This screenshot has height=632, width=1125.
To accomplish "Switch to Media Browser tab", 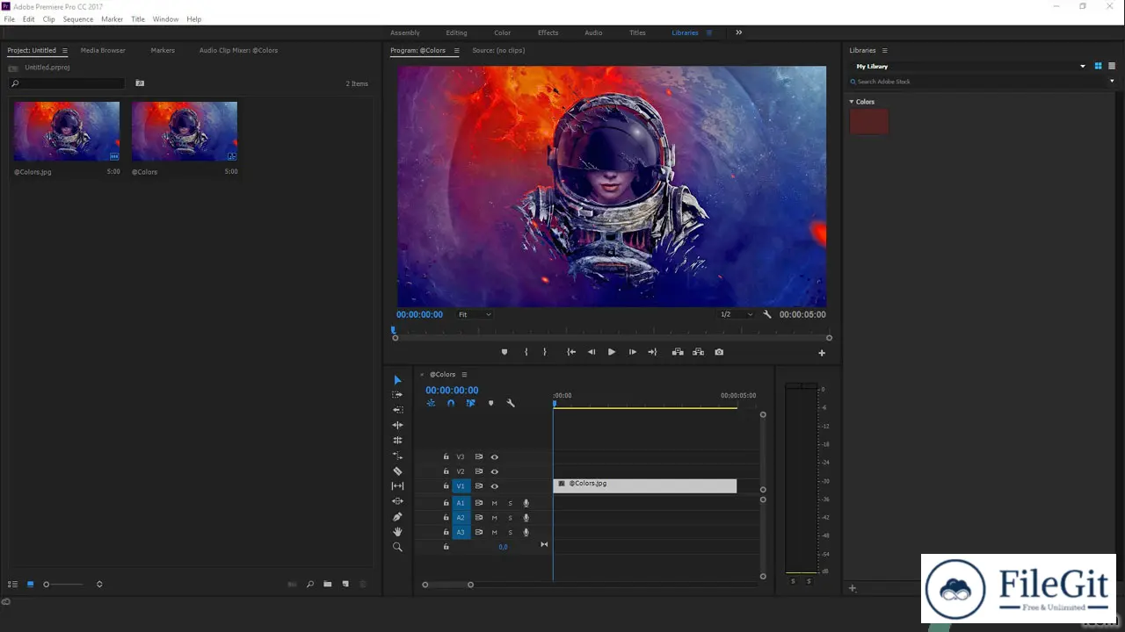I will 103,50.
